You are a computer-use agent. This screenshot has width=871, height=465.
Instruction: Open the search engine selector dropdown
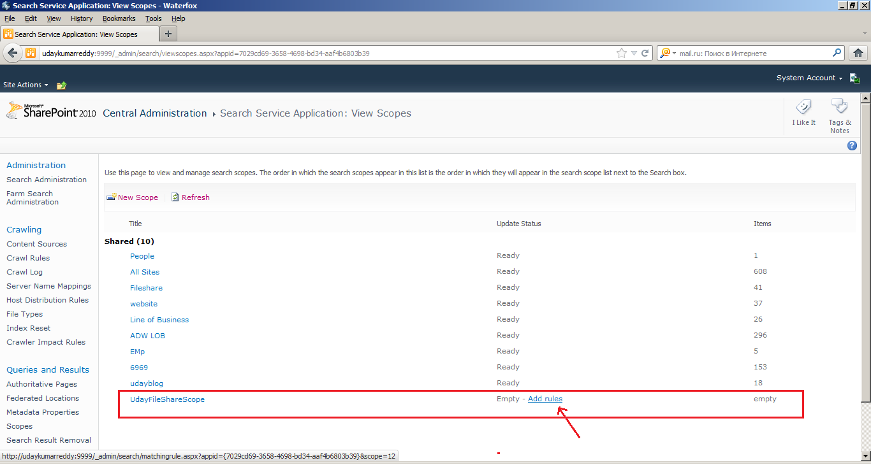pos(668,54)
